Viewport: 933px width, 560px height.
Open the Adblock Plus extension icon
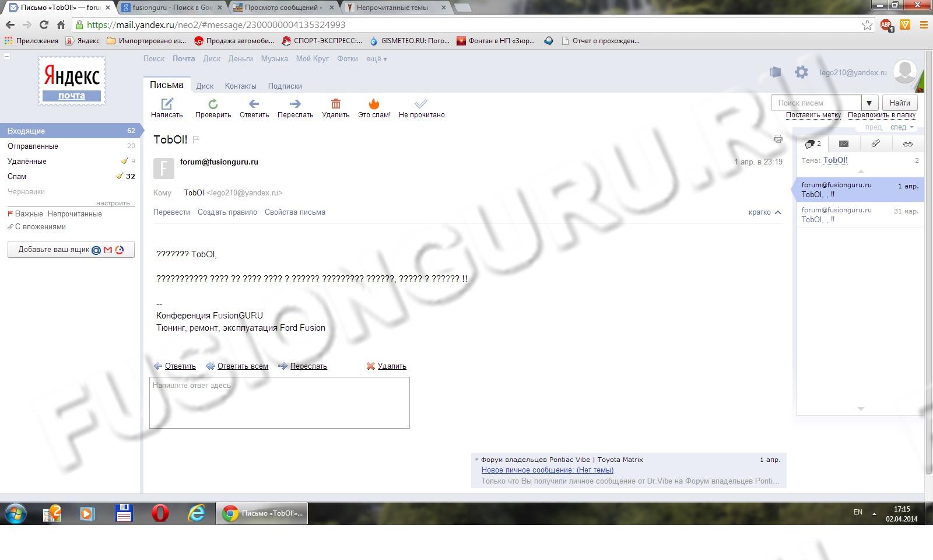886,25
